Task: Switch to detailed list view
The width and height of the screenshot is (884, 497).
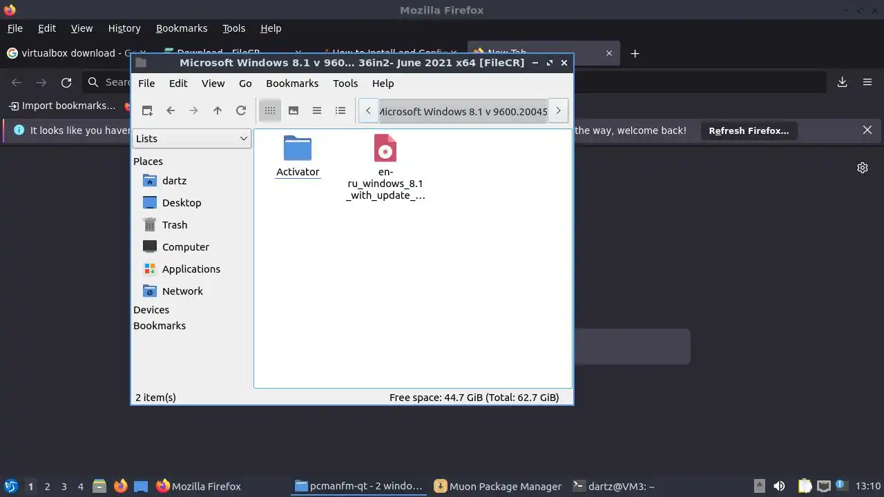Action: (340, 110)
